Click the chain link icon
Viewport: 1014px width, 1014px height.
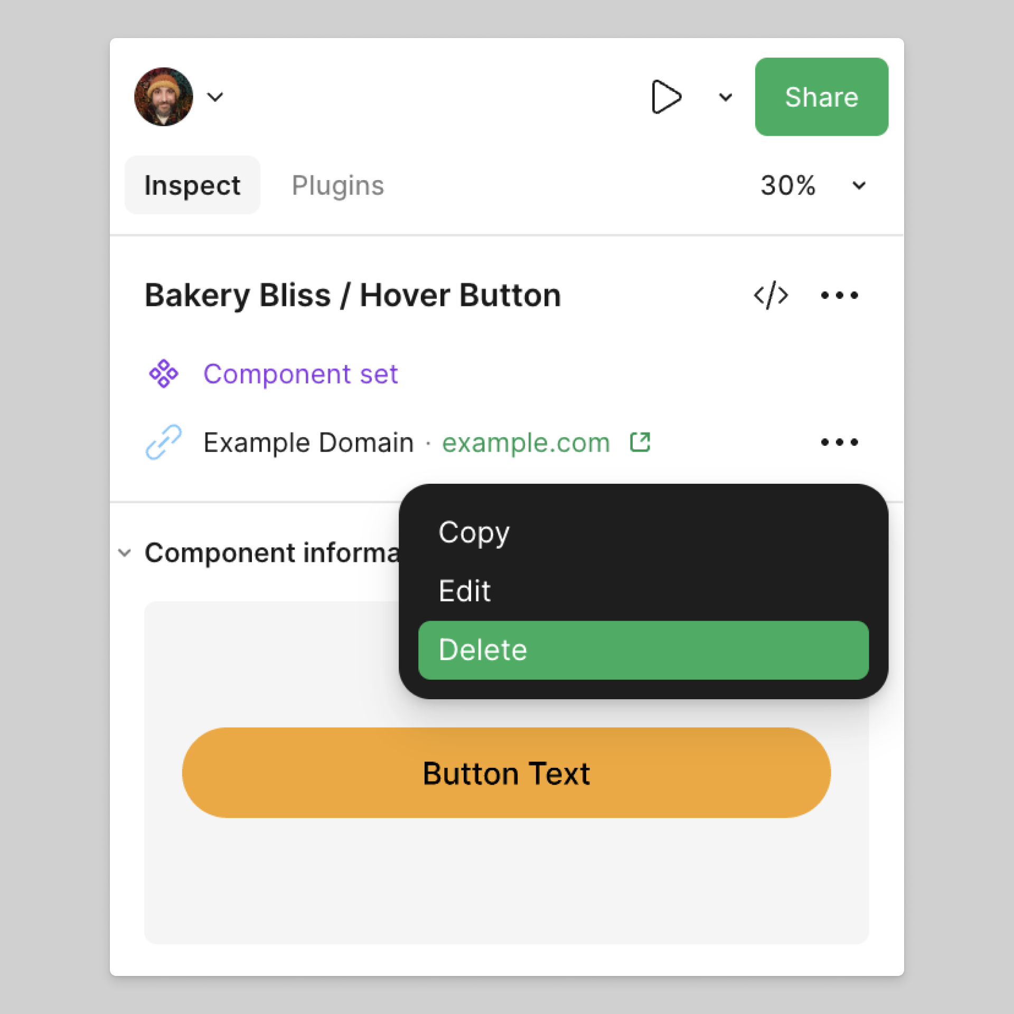coord(164,442)
